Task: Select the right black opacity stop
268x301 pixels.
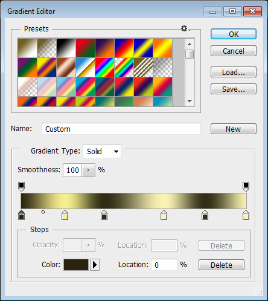Action: tap(246, 187)
